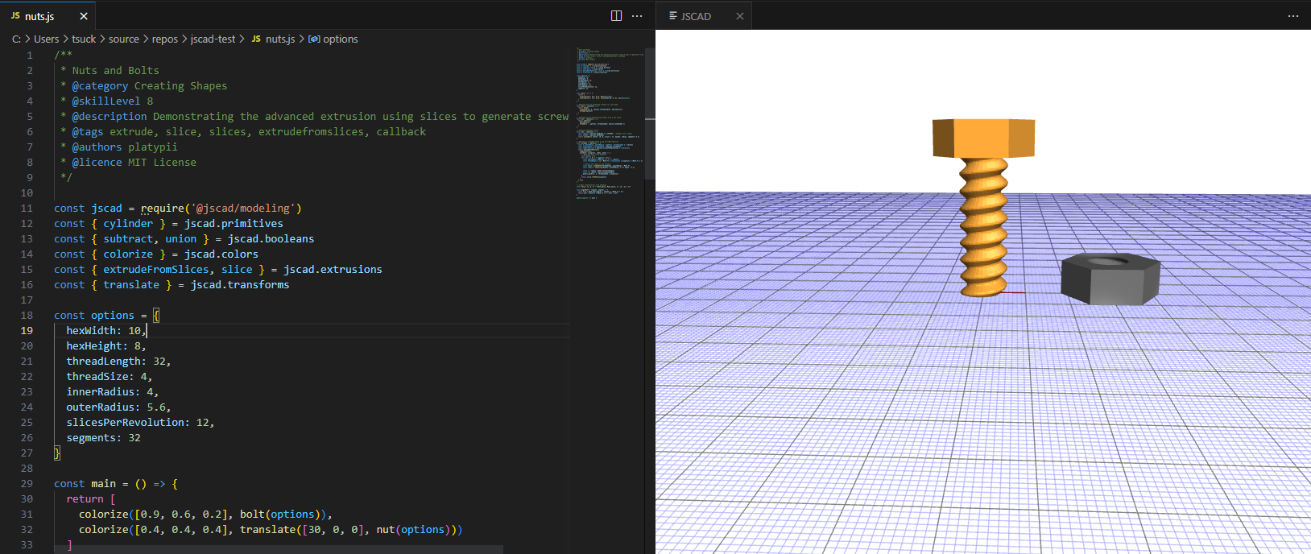
Task: Click 'jscad.transforms' on line 16
Action: click(x=240, y=284)
